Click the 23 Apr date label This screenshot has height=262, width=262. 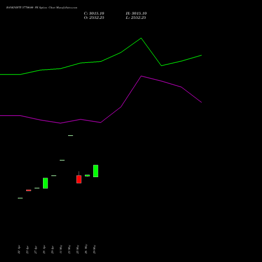pyautogui.click(x=27, y=249)
